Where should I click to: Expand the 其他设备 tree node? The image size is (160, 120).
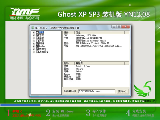click(x=34, y=52)
